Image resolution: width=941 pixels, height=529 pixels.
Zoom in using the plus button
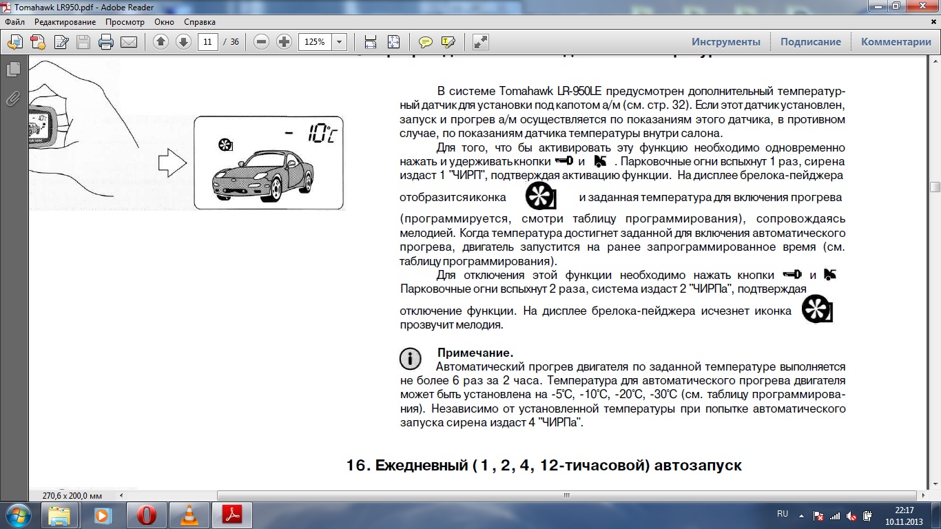(284, 42)
